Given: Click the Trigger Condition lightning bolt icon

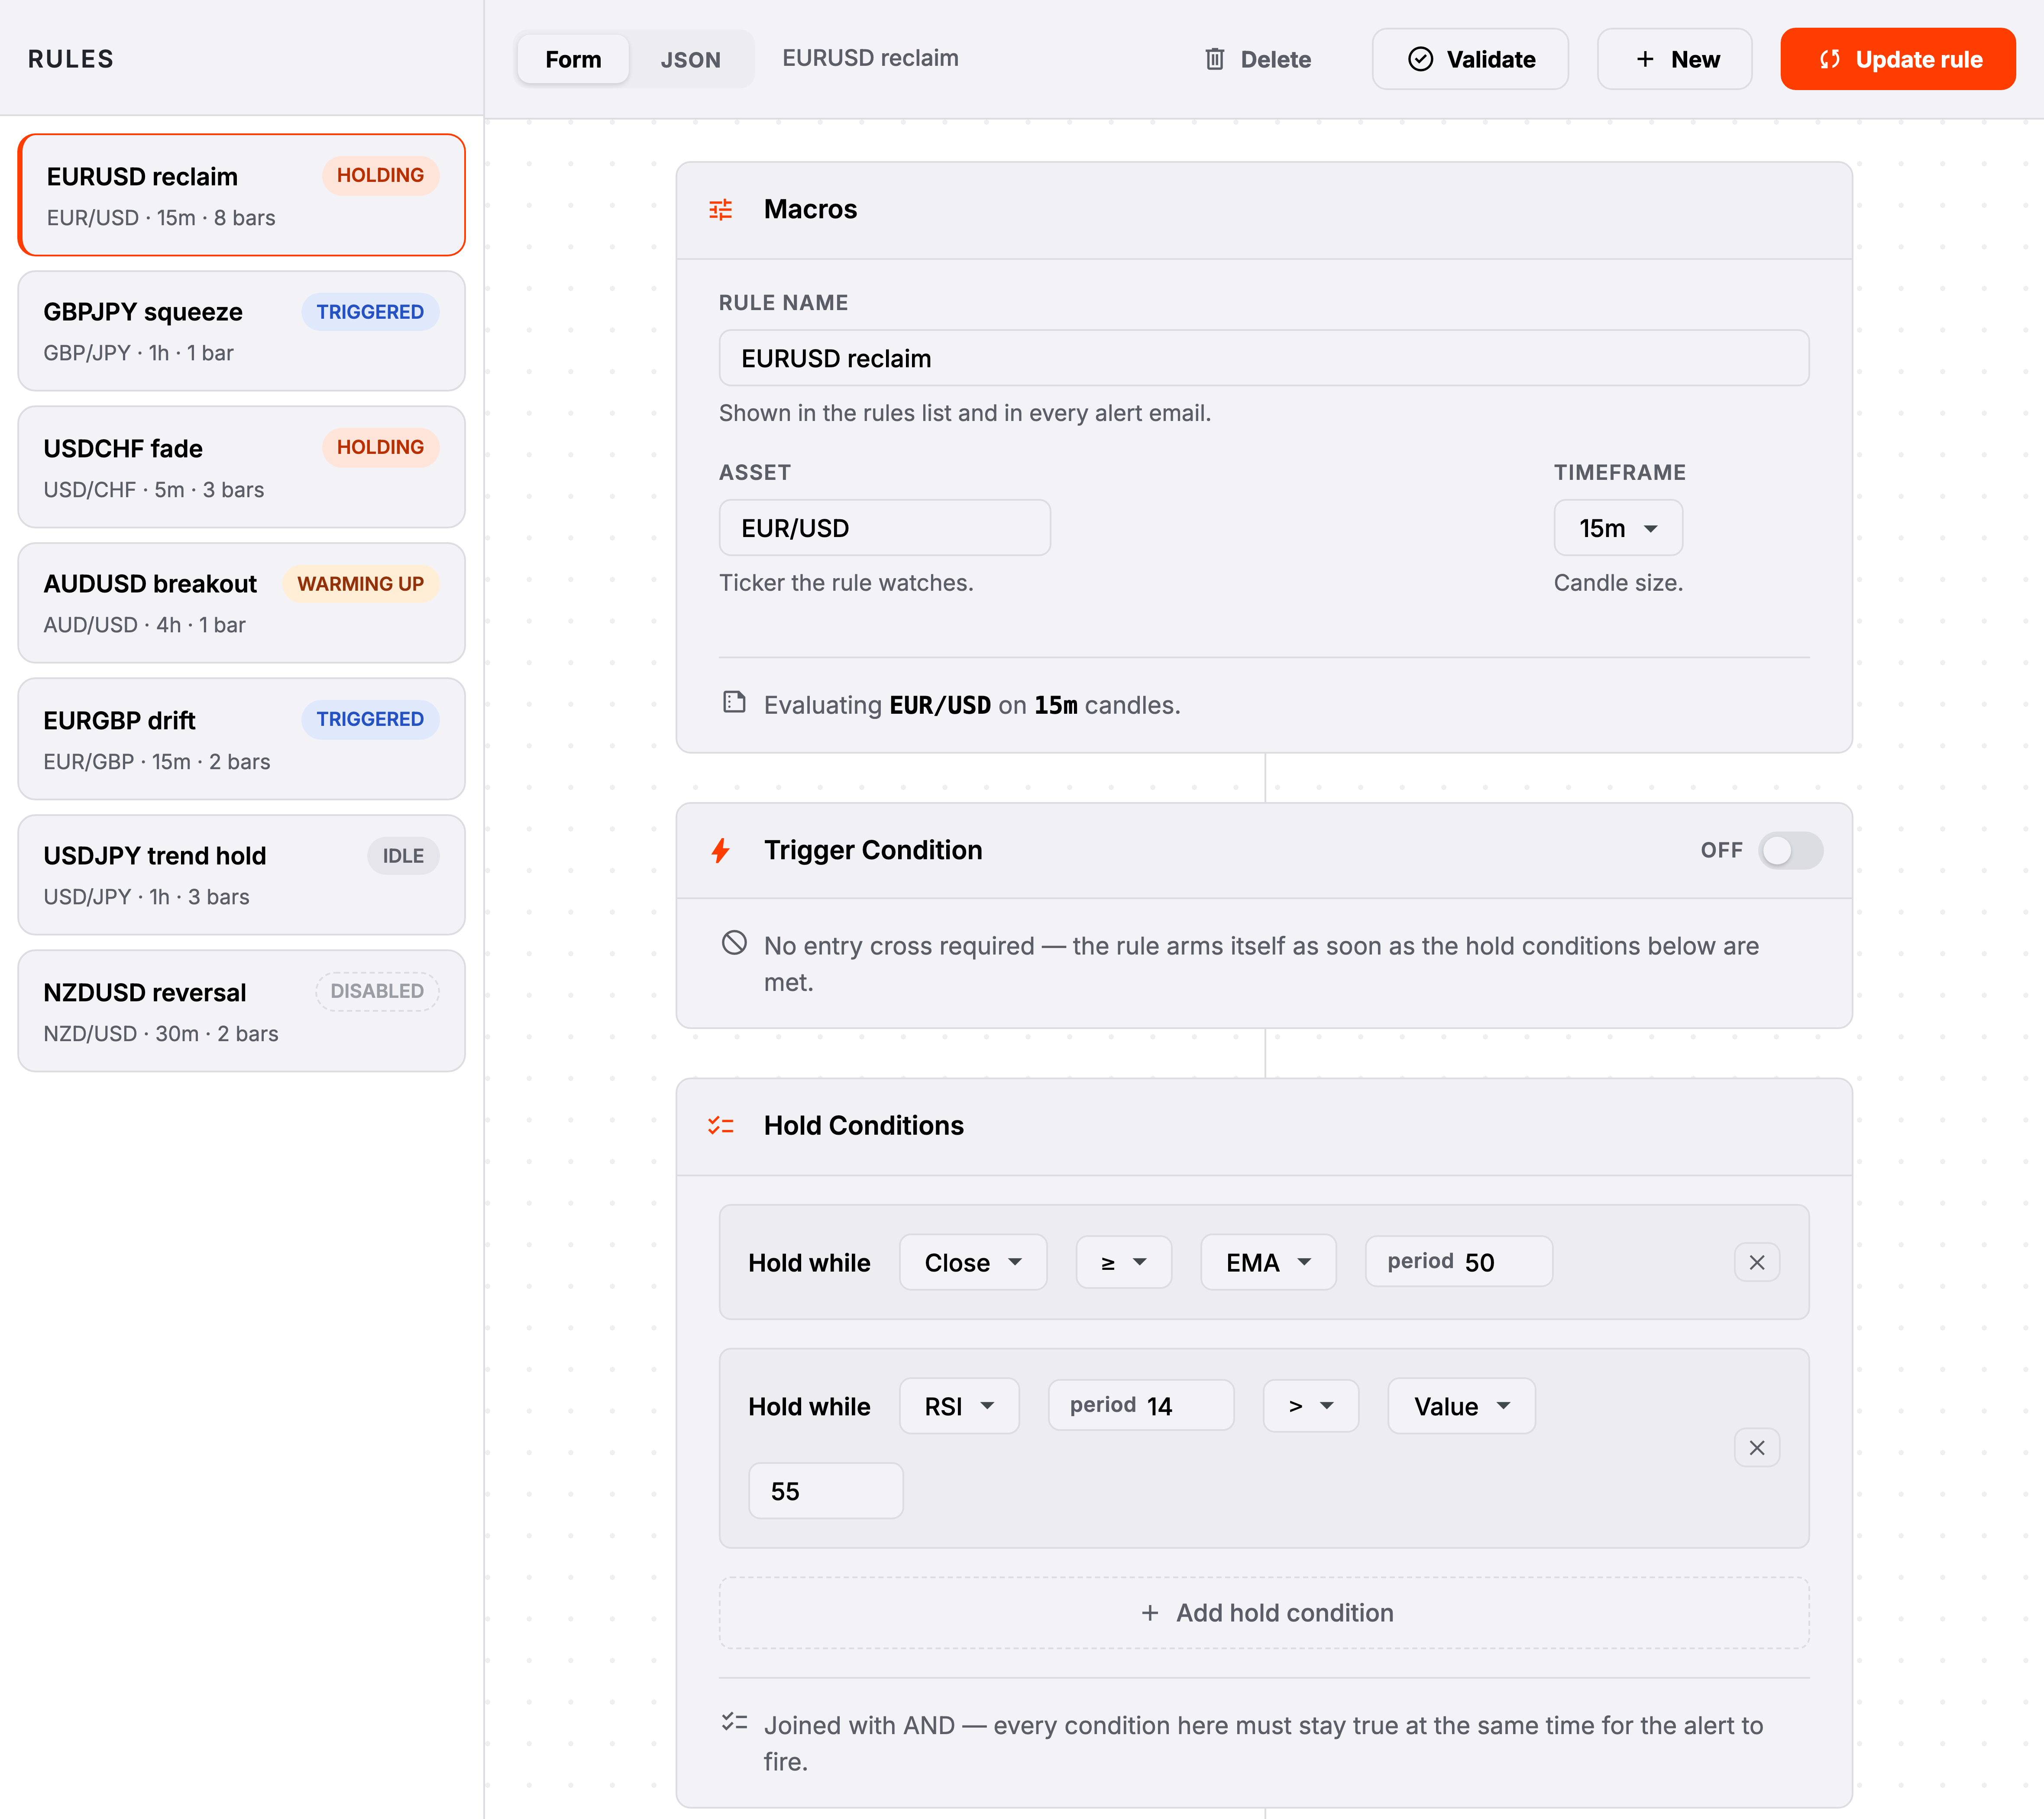Looking at the screenshot, I should (720, 850).
